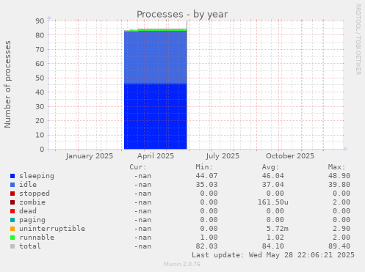Click uninterruptible average value 5.72m

click(278, 229)
